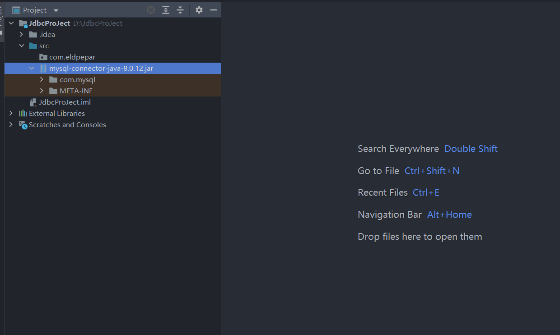Viewport: 560px width, 335px height.
Task: Expand Scratches and Consoles arrow
Action: coord(11,124)
